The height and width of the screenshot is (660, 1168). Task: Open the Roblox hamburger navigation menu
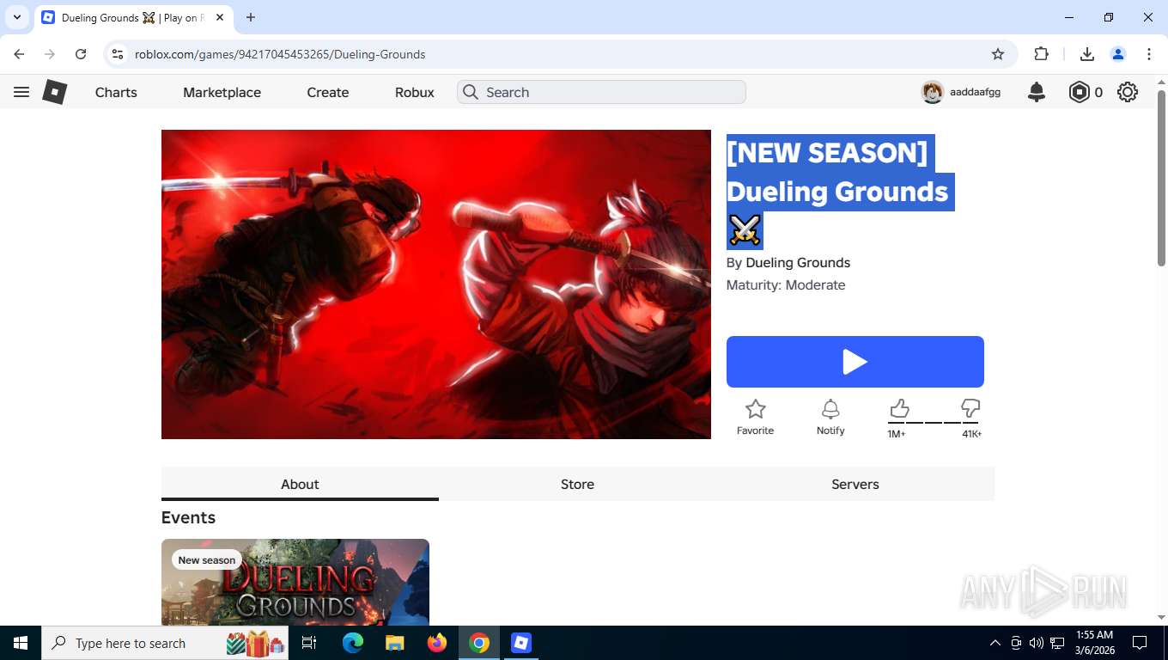(x=21, y=92)
